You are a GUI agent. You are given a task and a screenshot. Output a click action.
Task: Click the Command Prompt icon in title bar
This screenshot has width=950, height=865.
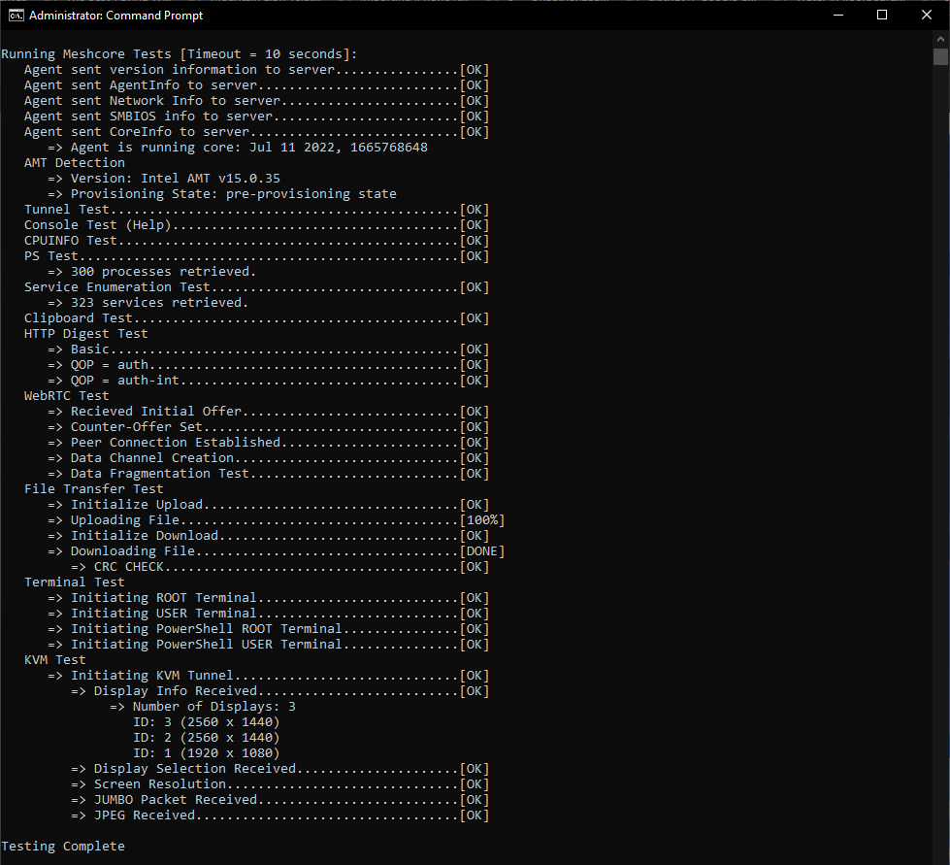click(x=16, y=16)
